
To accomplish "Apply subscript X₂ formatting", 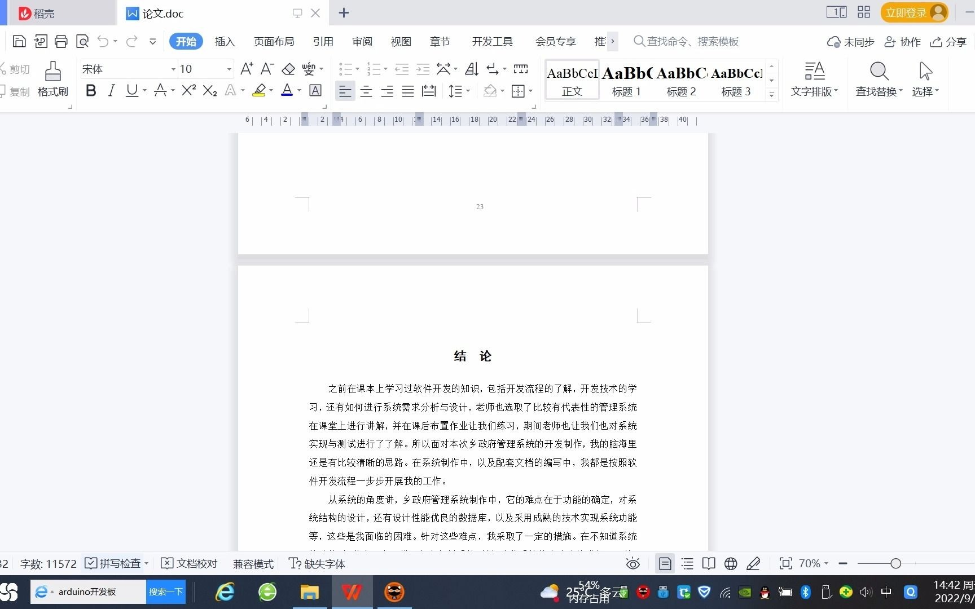I will point(210,90).
